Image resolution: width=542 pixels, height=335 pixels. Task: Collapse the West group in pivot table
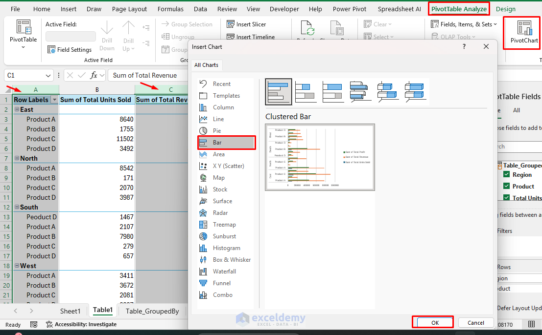coord(17,266)
